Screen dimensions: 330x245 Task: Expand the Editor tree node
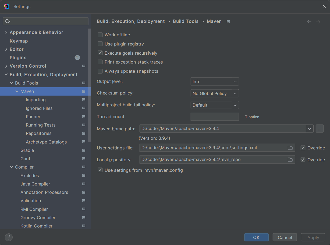click(x=6, y=49)
